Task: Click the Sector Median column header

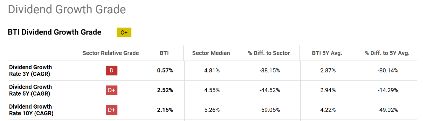Action: click(x=211, y=53)
